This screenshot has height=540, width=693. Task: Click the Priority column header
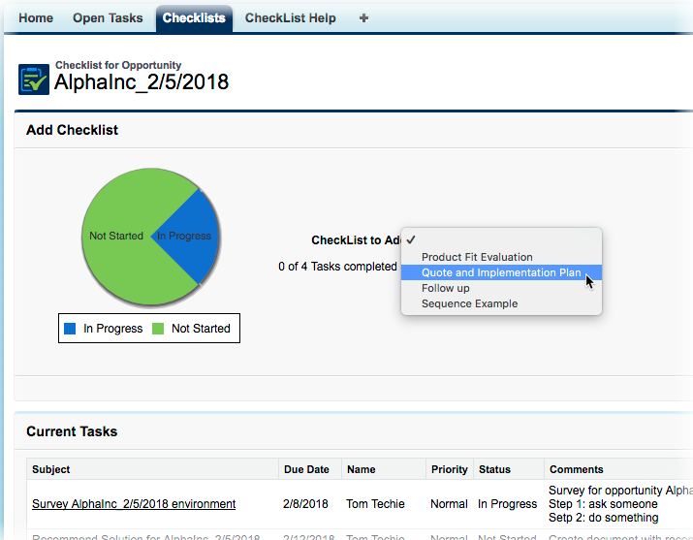[x=450, y=469]
